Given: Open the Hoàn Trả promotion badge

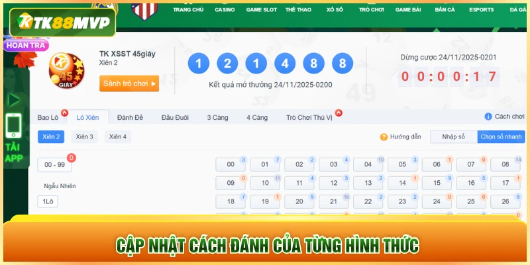Looking at the screenshot, I should (26, 45).
